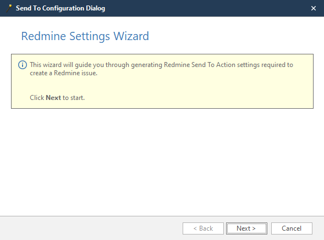Click the gray footer bar left of Back
This screenshot has height=240, width=324.
coord(91,228)
